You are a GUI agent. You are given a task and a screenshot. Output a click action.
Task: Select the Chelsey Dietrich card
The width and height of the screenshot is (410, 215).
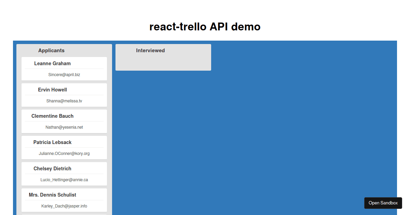(64, 173)
